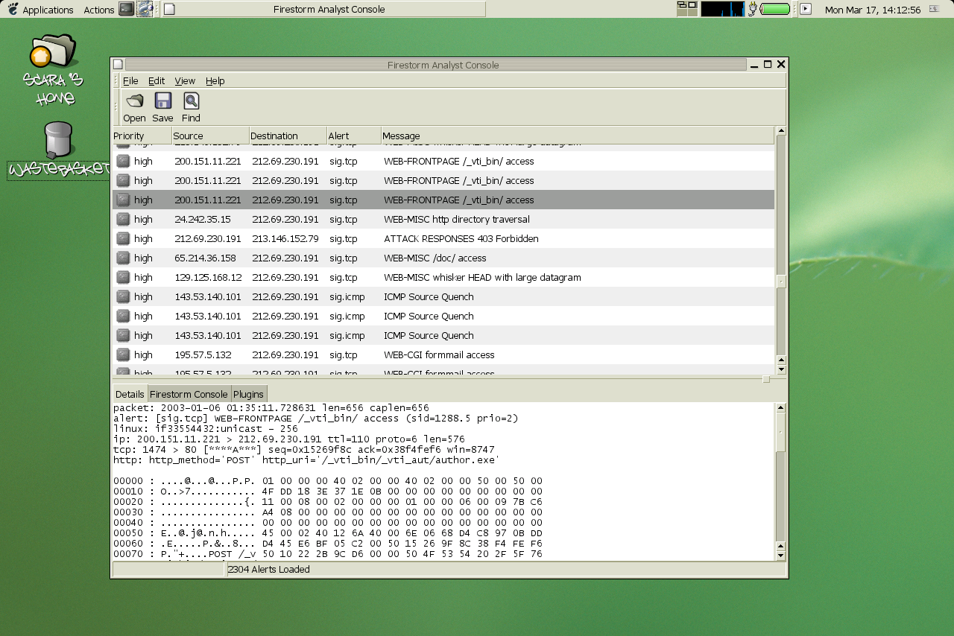Click the up arrow atop the alert list scrollbar
Image resolution: width=954 pixels, height=636 pixels.
[x=781, y=131]
